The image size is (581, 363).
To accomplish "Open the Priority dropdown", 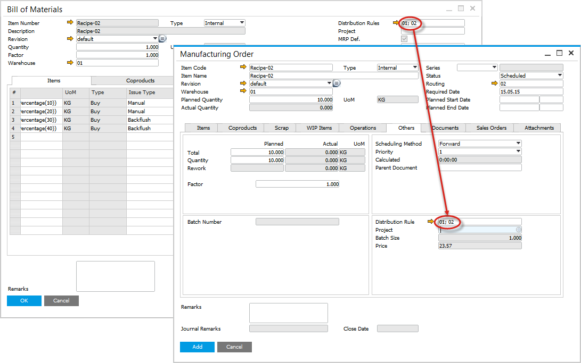I will [518, 151].
